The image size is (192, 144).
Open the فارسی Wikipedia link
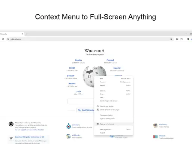pyautogui.click(x=78, y=91)
